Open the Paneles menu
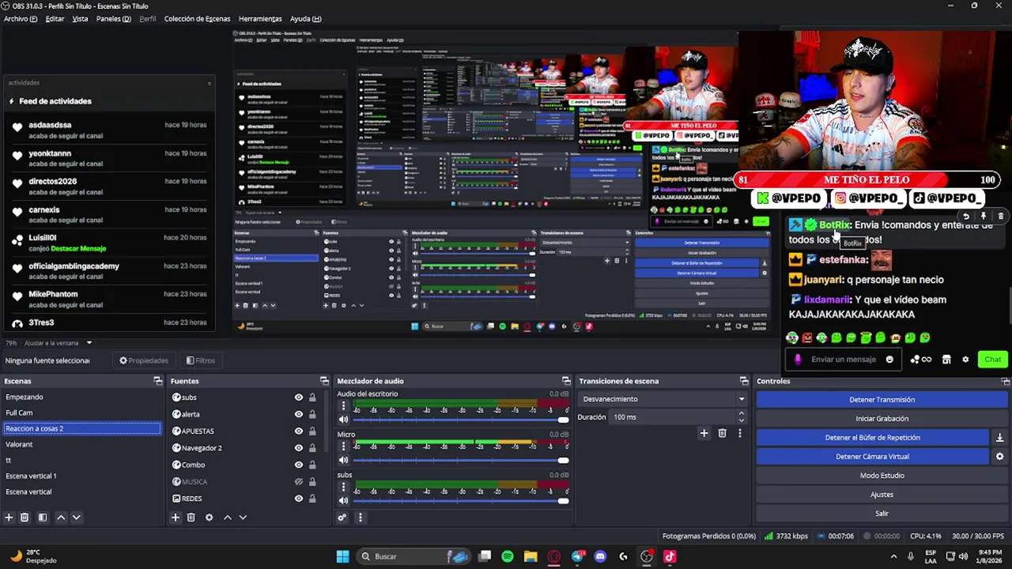Screen dimensions: 1012x569 tap(114, 18)
